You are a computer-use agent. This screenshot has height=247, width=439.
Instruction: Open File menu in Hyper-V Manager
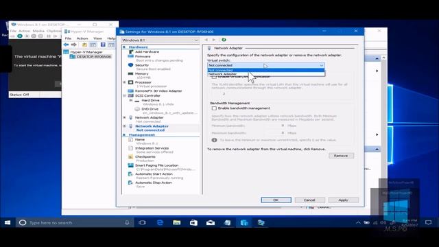[x=68, y=38]
